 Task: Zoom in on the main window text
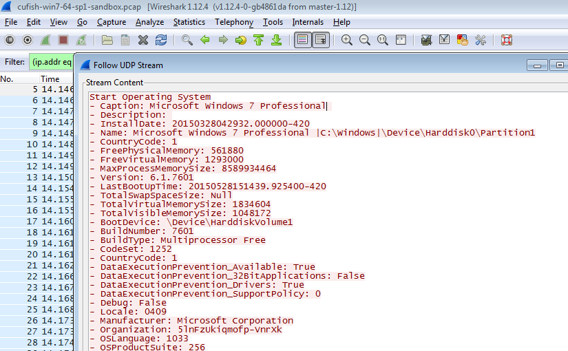click(347, 40)
